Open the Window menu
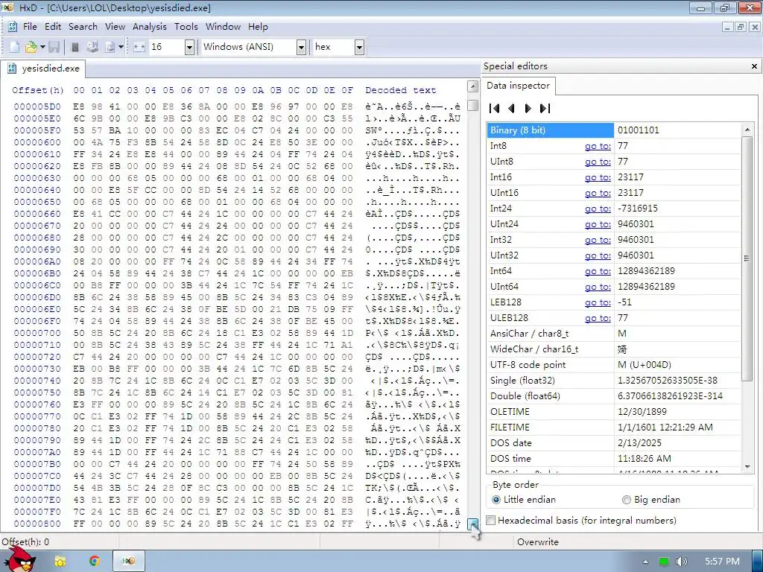763x572 pixels. coord(223,27)
